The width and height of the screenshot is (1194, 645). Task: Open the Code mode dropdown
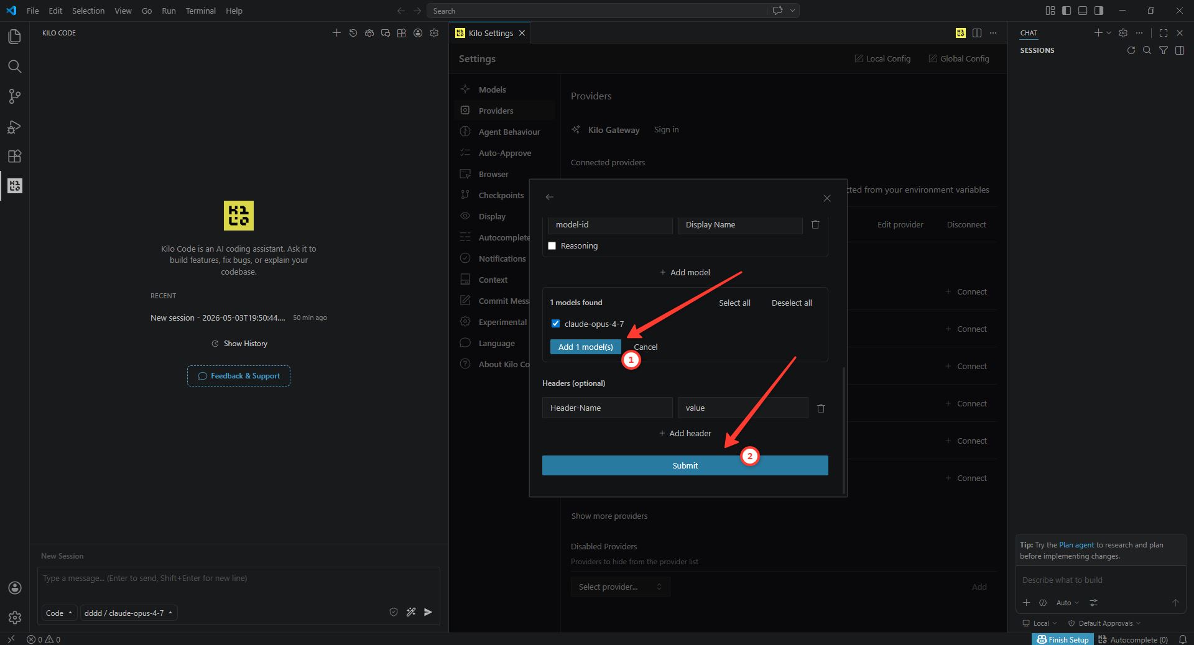tap(59, 613)
